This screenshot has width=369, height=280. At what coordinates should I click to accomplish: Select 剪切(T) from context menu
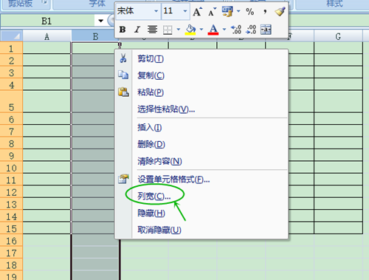(201, 58)
